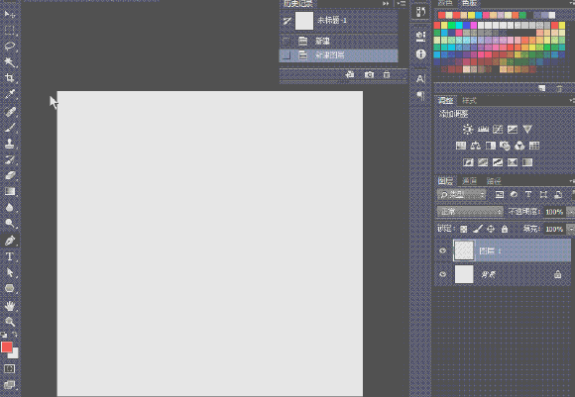
Task: Add Color Balance scales icon
Action: coord(476,146)
